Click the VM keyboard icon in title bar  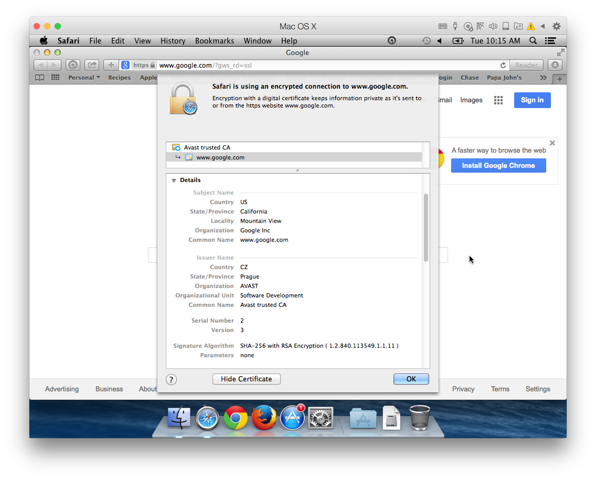pos(443,26)
